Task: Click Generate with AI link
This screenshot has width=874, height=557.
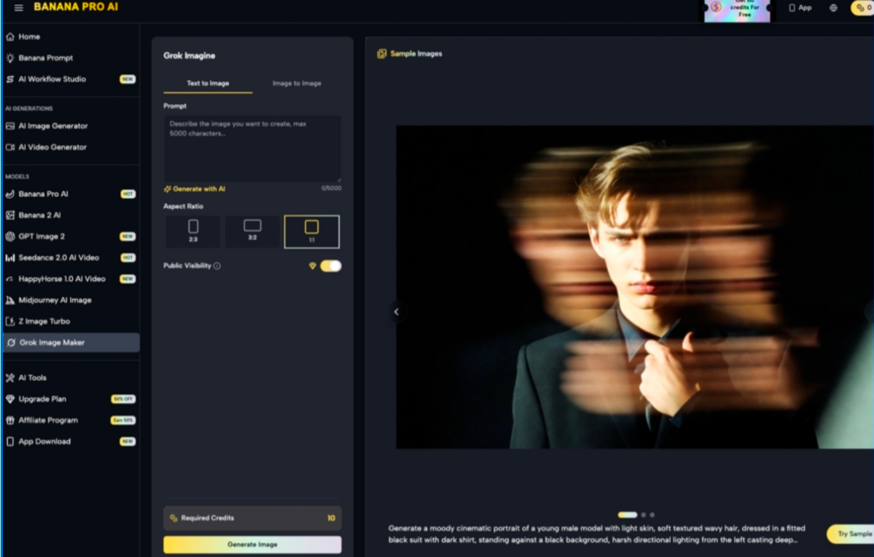Action: (x=195, y=189)
